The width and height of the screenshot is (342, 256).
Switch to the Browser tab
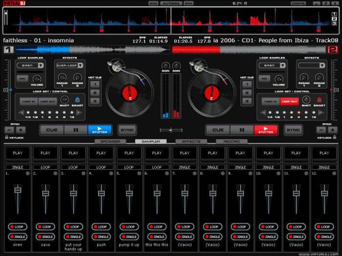[111, 141]
